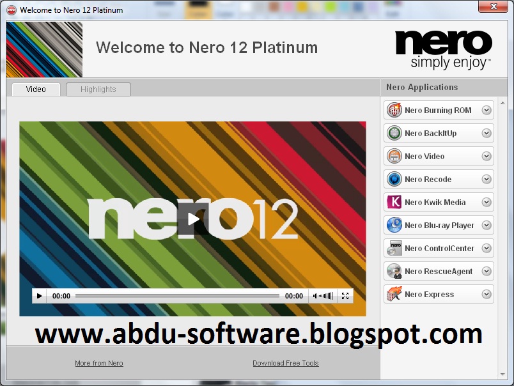Expand the Nero Burning ROM dropdown arrow
This screenshot has height=386, width=514.
(487, 110)
